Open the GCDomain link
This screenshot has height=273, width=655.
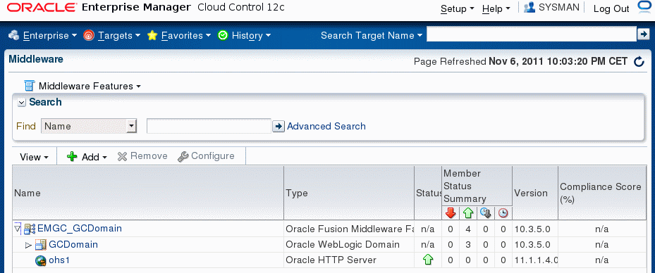[x=73, y=245]
